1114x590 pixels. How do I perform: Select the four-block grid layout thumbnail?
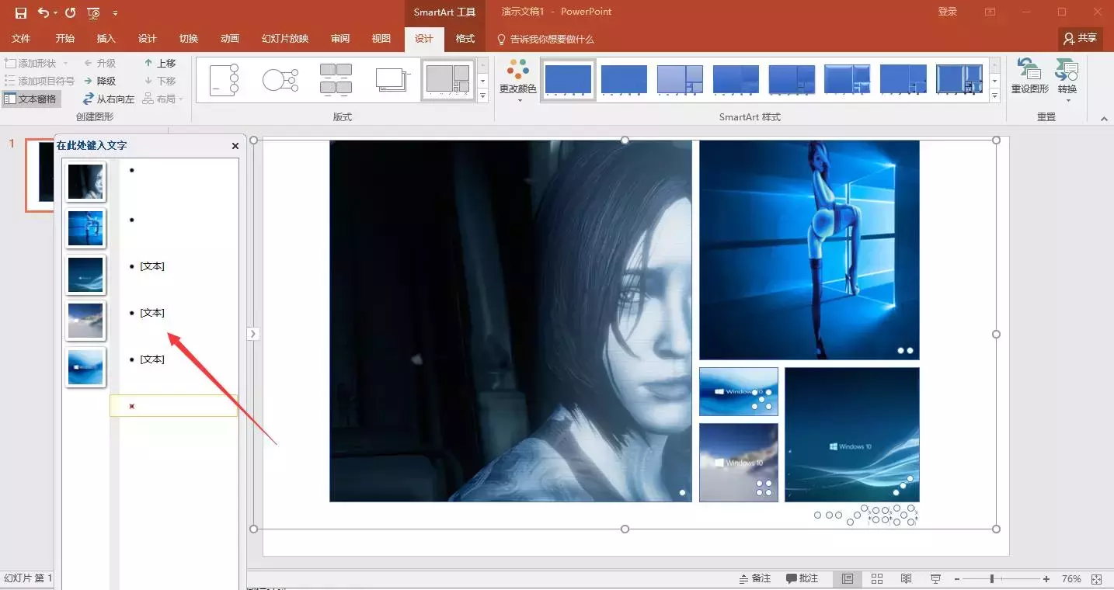coord(336,79)
